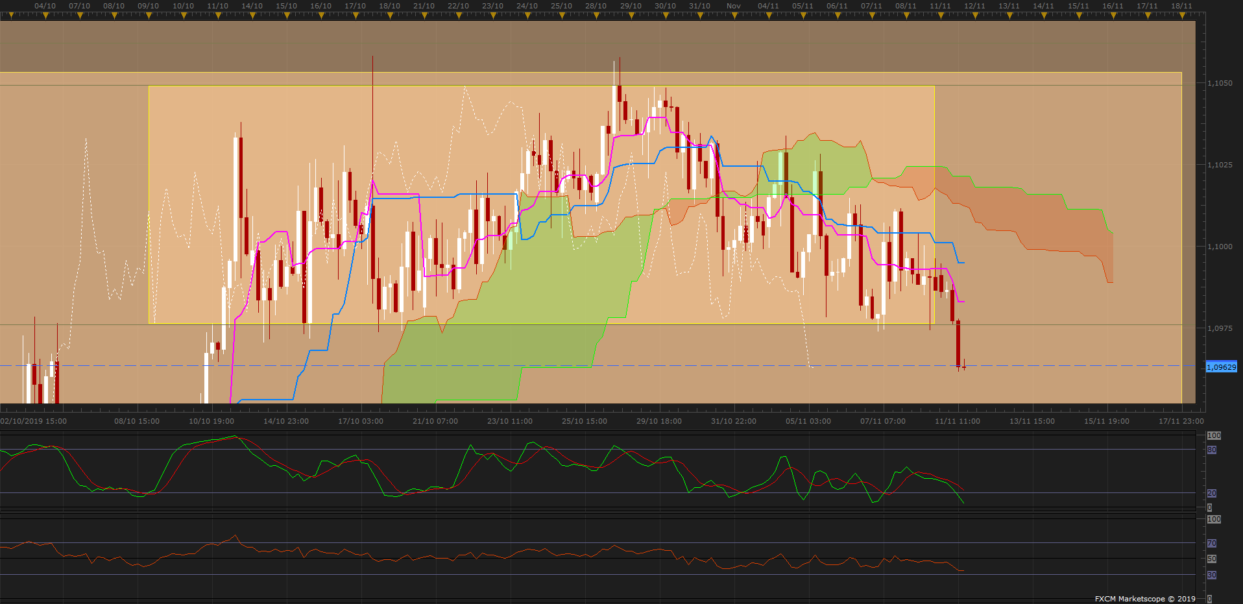Pick the day marker under 16/10
The width and height of the screenshot is (1243, 604).
(321, 15)
